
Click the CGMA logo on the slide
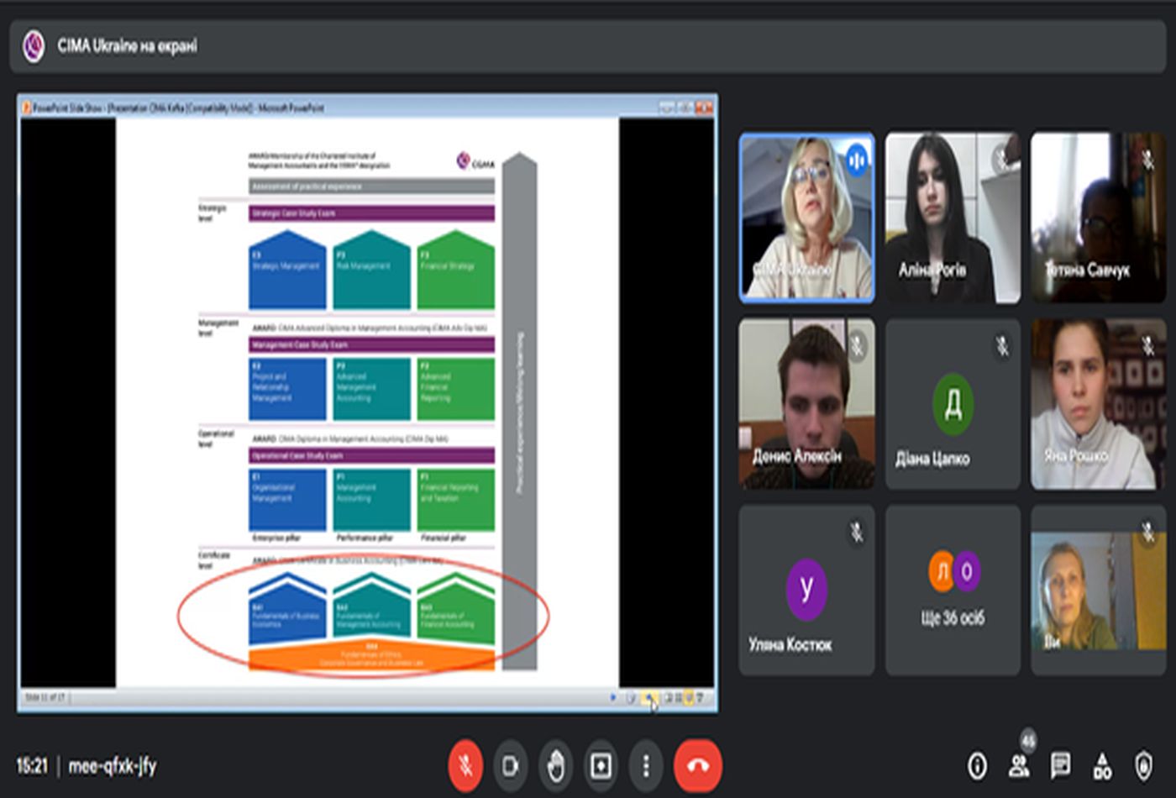click(475, 160)
